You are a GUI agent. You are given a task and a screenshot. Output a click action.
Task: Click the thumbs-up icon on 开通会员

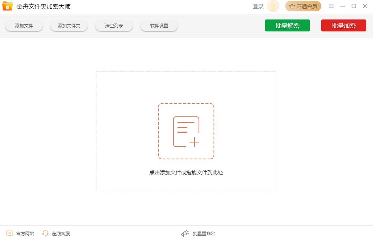pyautogui.click(x=292, y=6)
